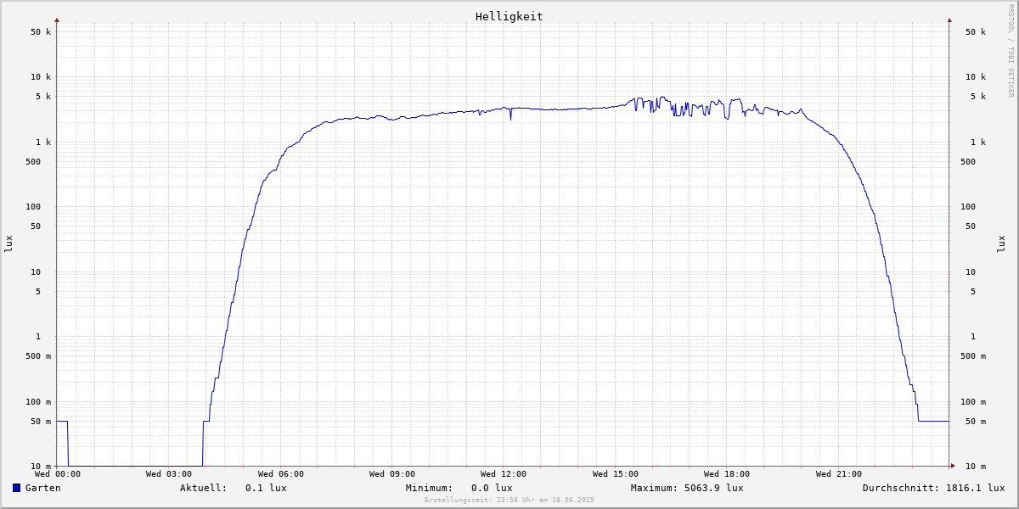Click the "1 k" label on the left axis
Viewport: 1019px width, 509px height.
pyautogui.click(x=43, y=142)
